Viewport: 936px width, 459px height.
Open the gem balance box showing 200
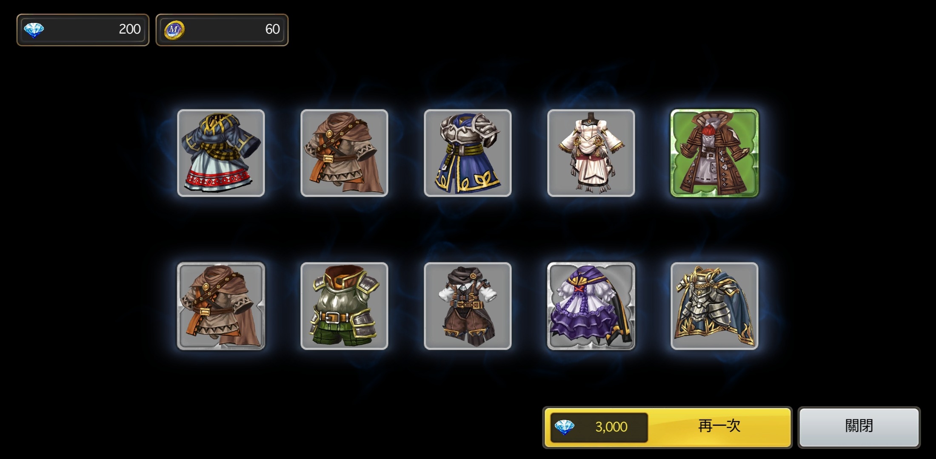[83, 30]
